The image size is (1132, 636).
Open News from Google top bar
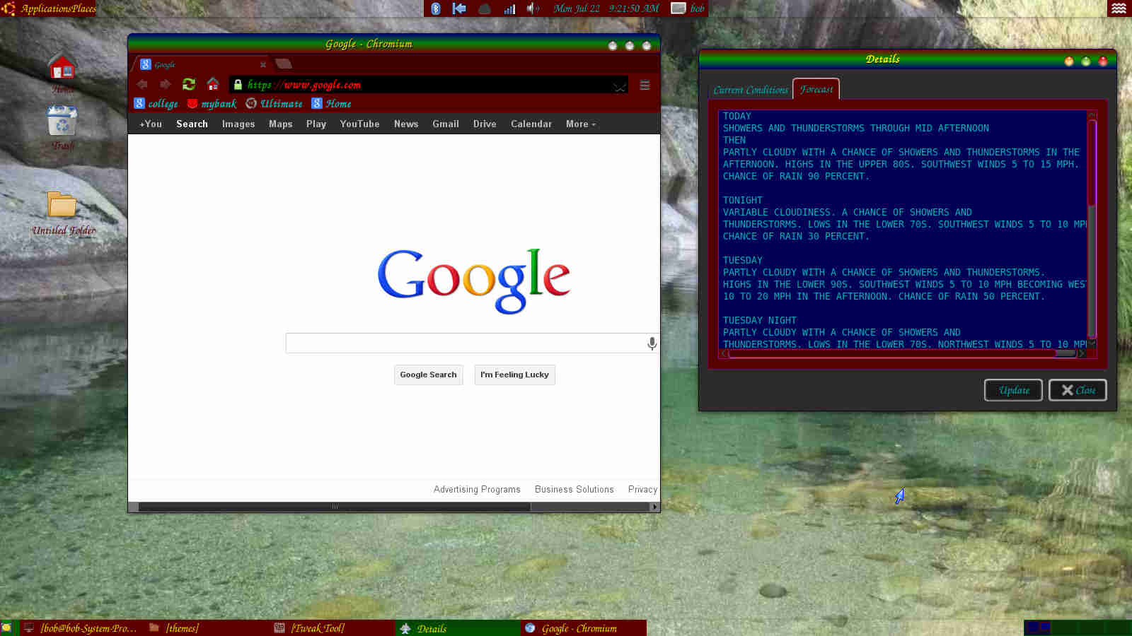pyautogui.click(x=406, y=124)
